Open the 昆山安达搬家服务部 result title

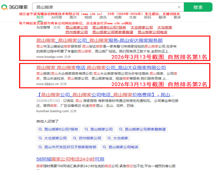click(x=99, y=40)
